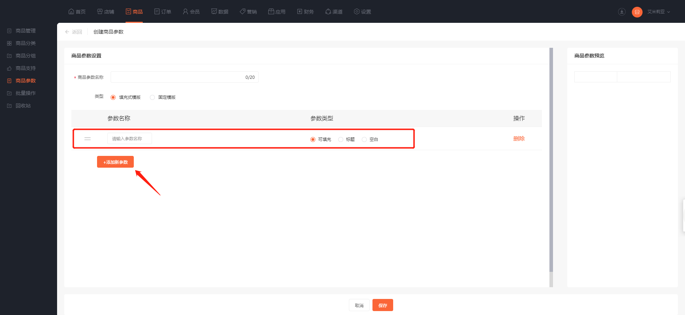Go to 商品管理 in the sidebar

point(26,31)
